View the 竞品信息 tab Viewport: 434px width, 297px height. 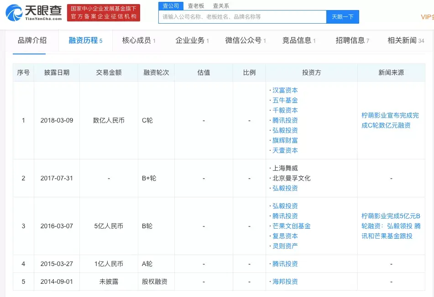point(299,41)
